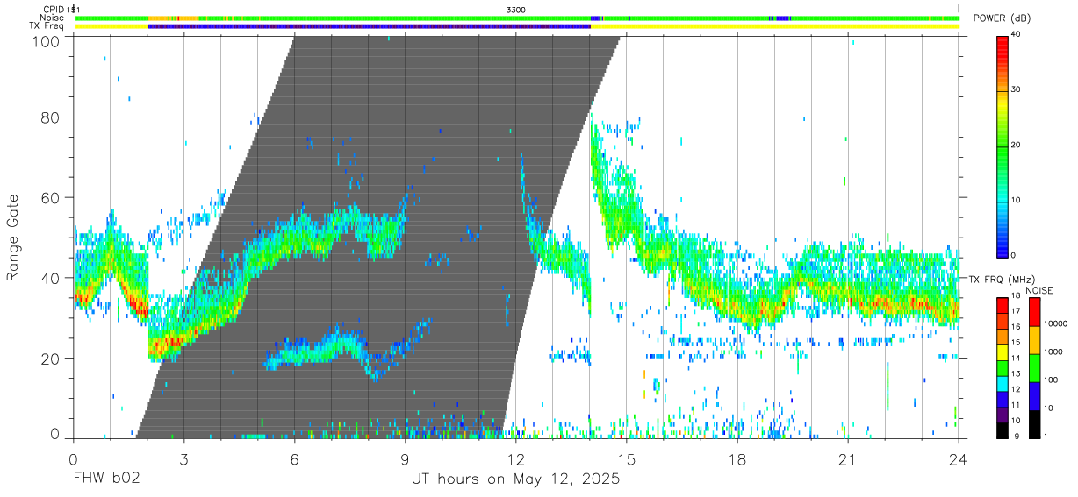Click the black segment of NOISE legend
1078x497 pixels.
coord(1034,422)
